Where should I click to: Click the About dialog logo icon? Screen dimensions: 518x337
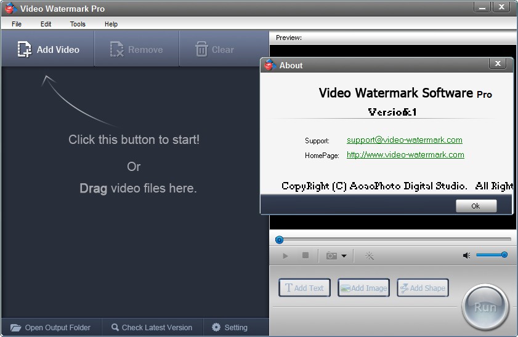270,65
